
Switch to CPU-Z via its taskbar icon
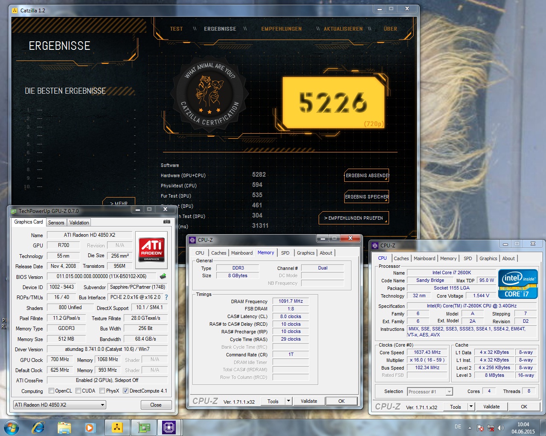coord(169,427)
